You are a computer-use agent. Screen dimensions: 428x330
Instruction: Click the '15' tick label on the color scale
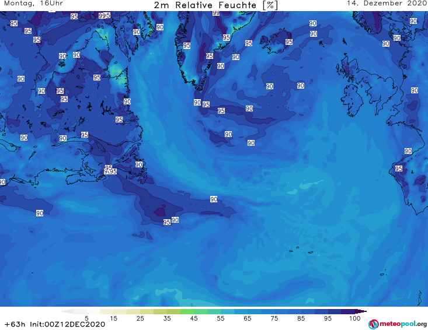click(x=113, y=318)
